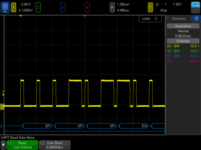
Task: Turn on channel 2 green badge
Action: coord(38,7)
